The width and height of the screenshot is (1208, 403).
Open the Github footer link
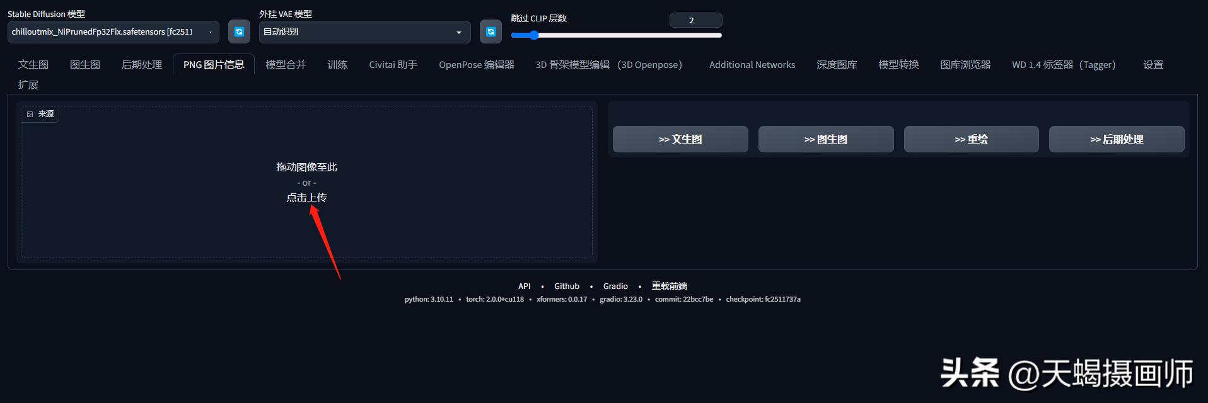(567, 286)
